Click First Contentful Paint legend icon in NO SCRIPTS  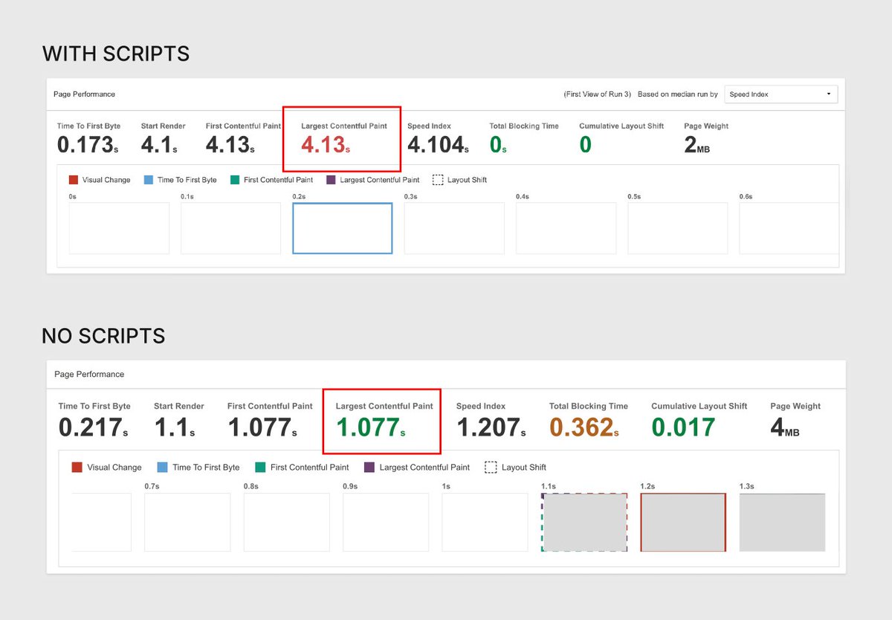260,467
